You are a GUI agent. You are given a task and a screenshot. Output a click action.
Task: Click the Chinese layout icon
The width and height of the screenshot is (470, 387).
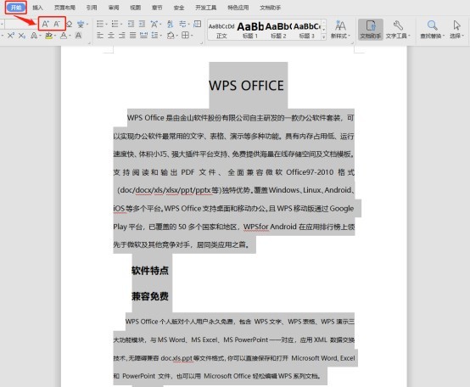[154, 24]
